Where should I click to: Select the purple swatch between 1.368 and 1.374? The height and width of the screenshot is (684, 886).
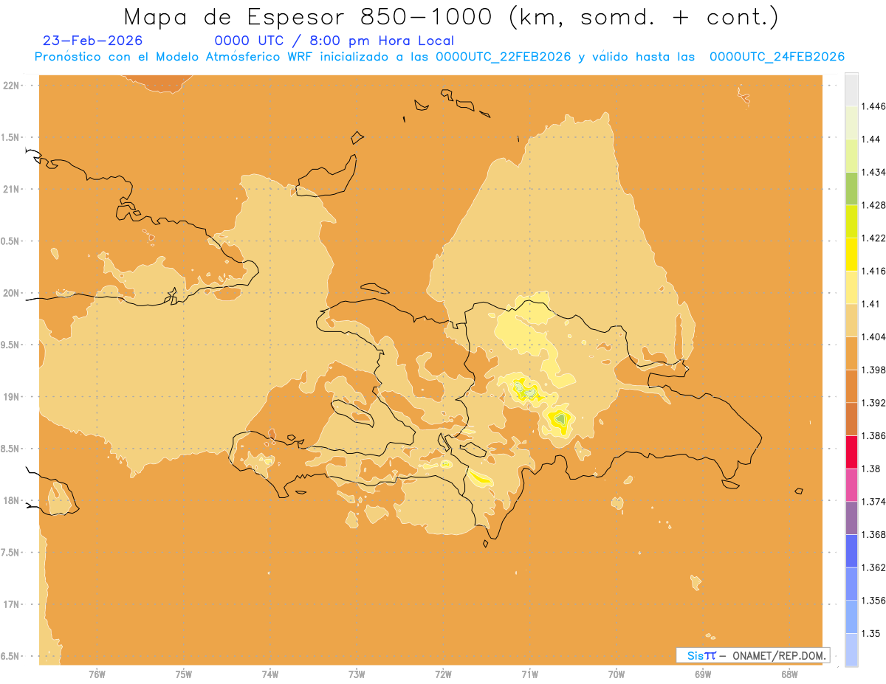tap(852, 518)
